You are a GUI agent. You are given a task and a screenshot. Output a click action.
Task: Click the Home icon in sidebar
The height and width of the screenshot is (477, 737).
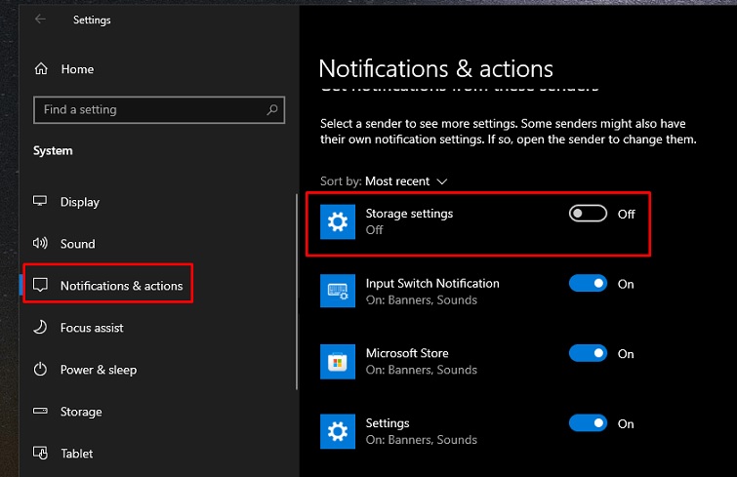41,69
